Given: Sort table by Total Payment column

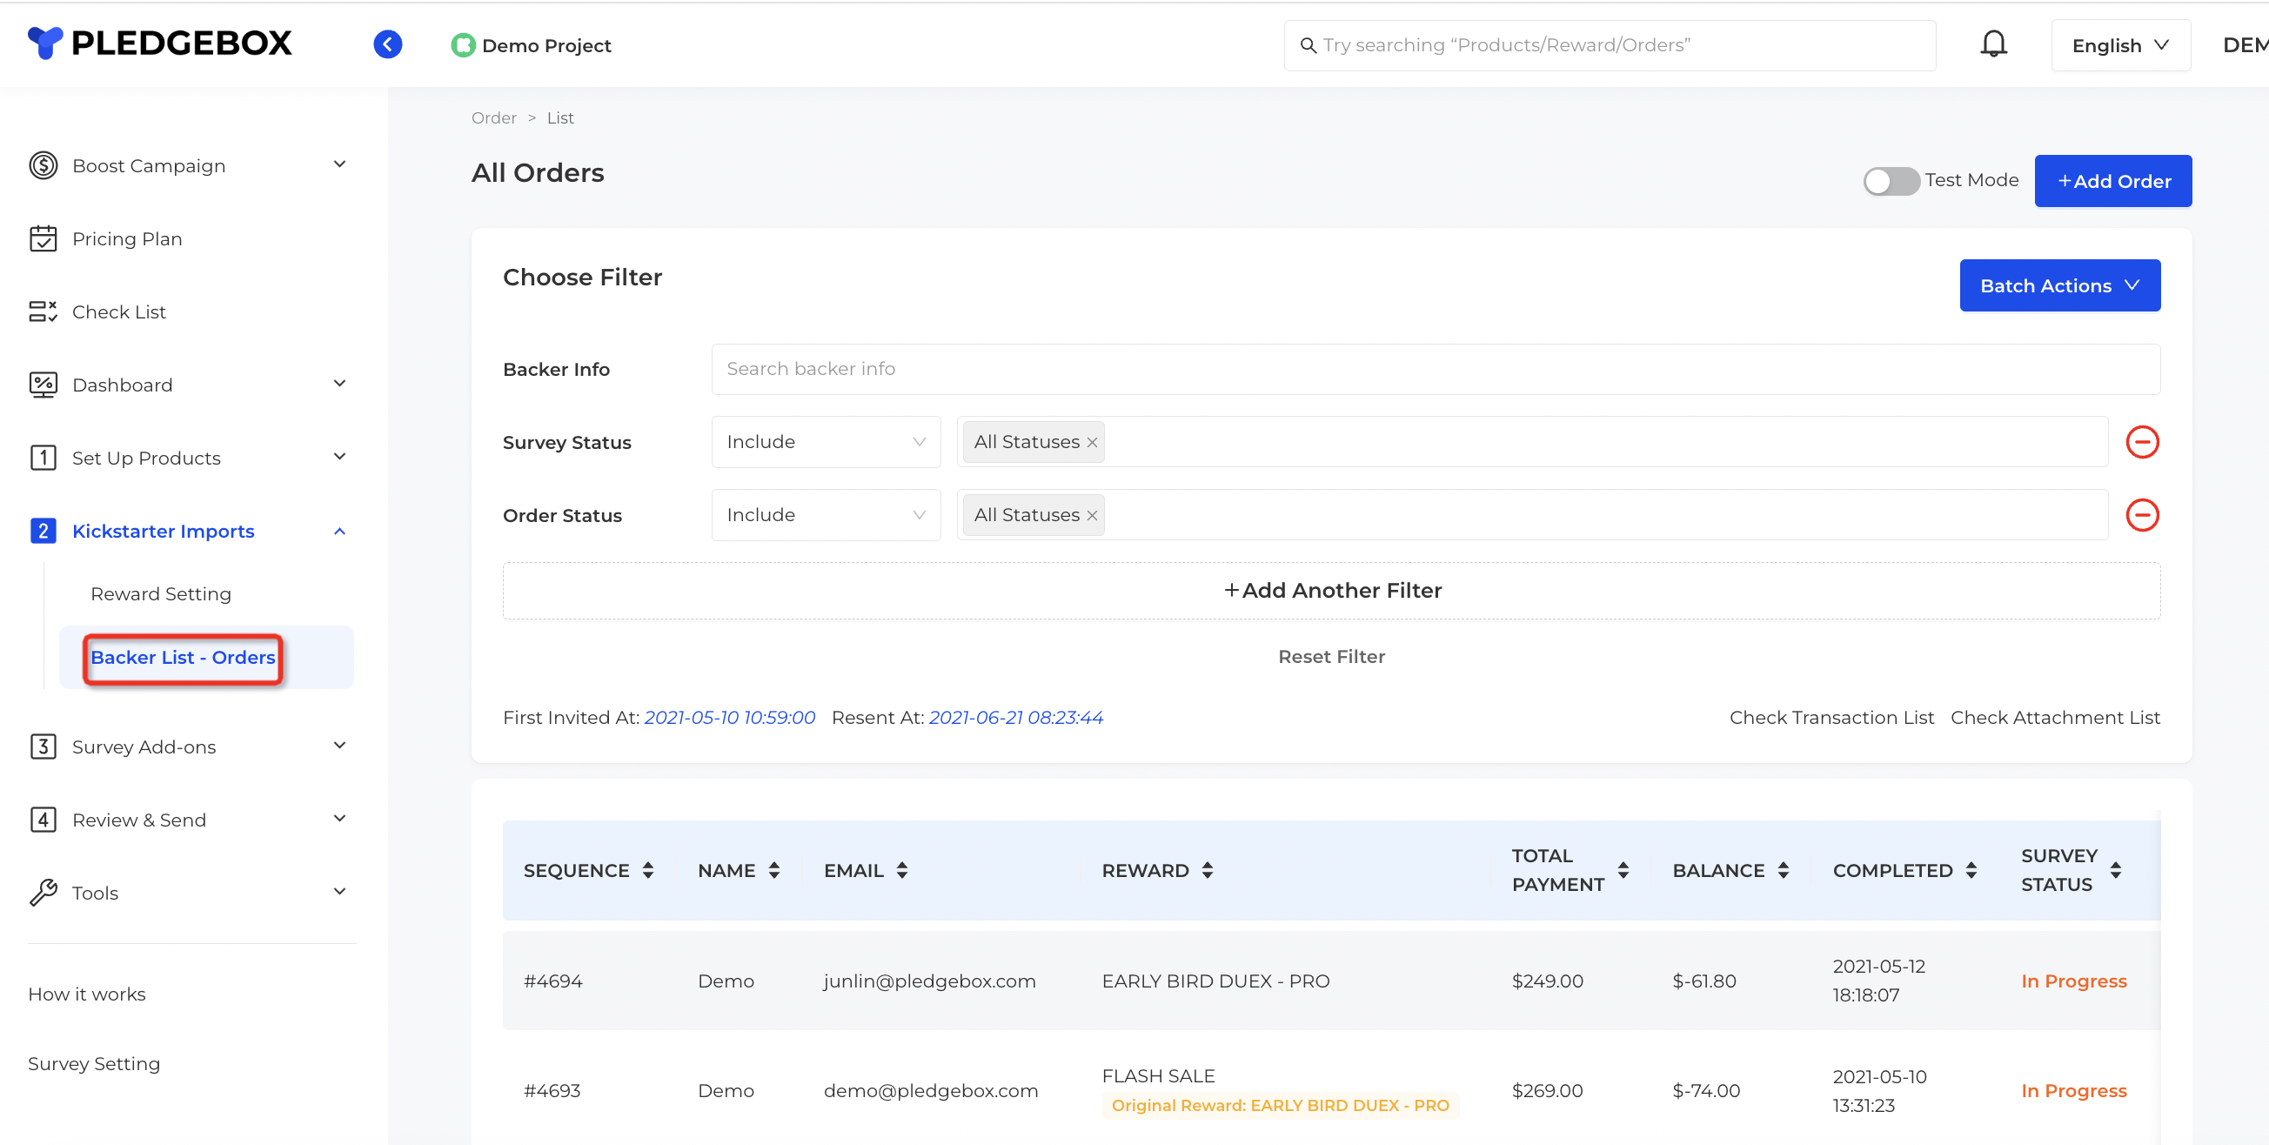Looking at the screenshot, I should [1623, 870].
